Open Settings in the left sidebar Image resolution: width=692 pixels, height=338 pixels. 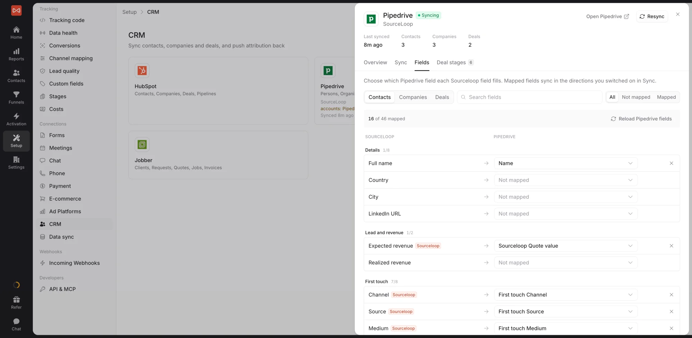(16, 162)
